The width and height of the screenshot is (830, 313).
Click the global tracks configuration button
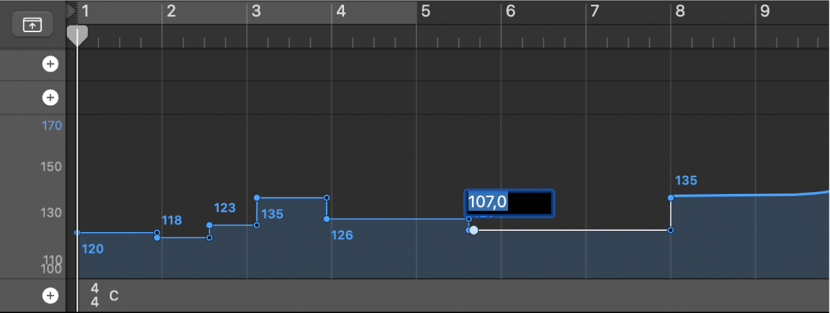(32, 25)
